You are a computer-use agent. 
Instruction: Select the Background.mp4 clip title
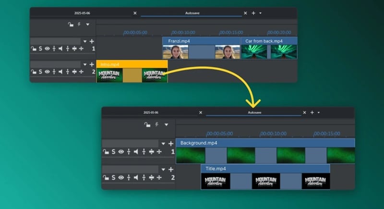[199, 143]
